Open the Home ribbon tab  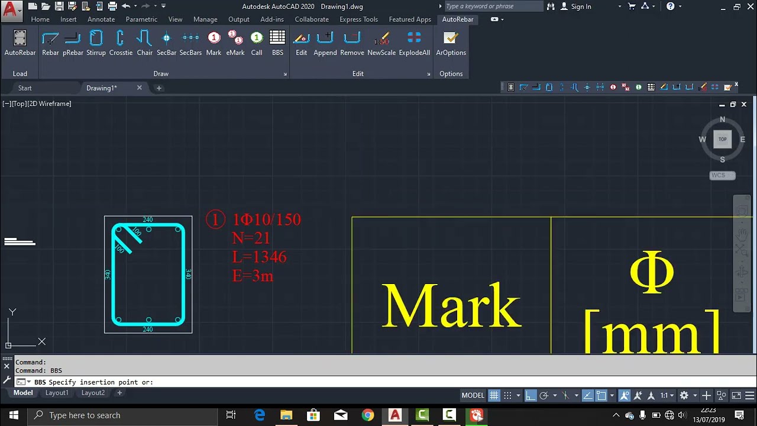tap(40, 20)
